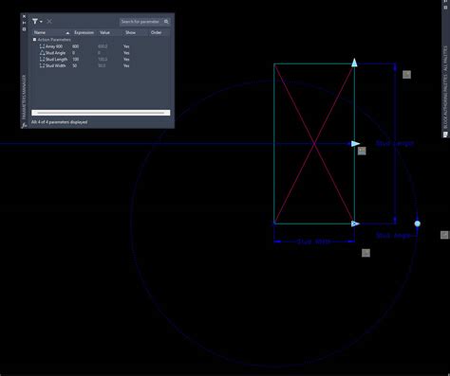Select the Stud Length parameter row
The image size is (450, 376).
101,60
